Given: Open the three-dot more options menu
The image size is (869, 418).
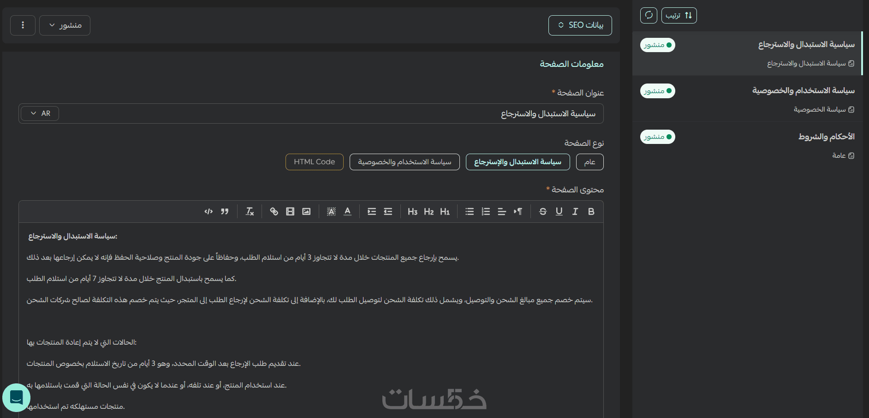Looking at the screenshot, I should point(23,25).
